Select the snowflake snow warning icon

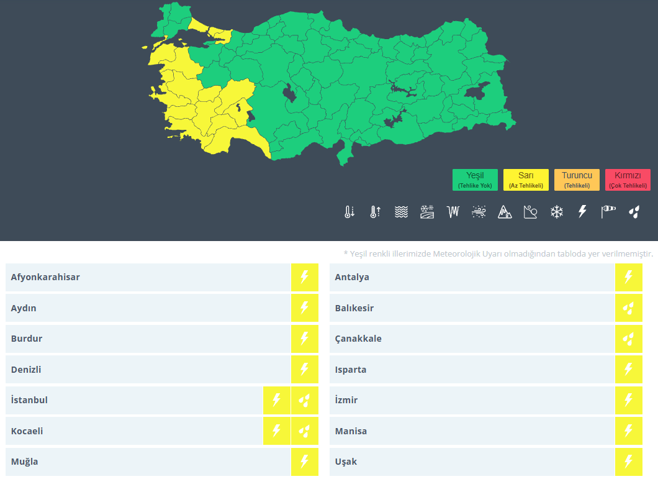coord(556,212)
